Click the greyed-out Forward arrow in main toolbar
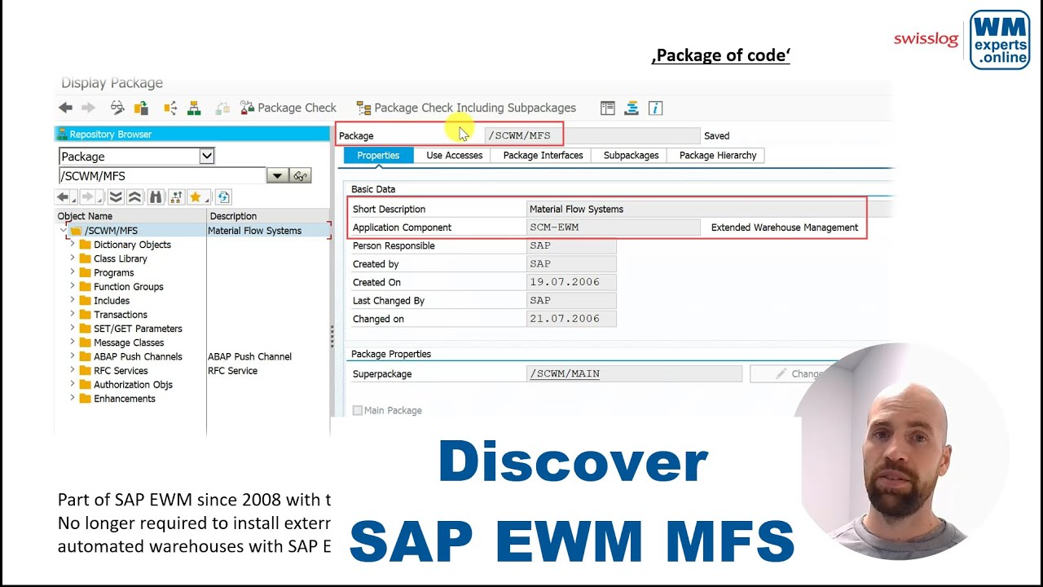 click(88, 108)
